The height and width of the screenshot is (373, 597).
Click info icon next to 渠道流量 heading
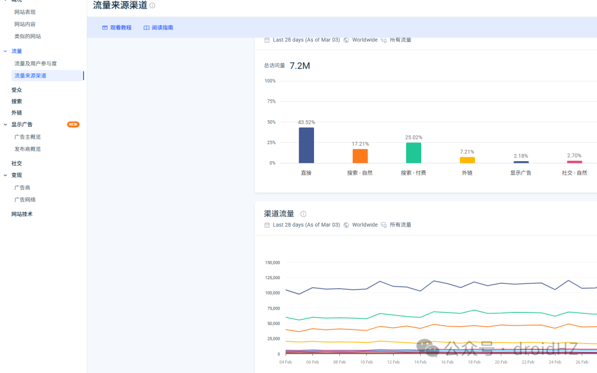tap(303, 214)
